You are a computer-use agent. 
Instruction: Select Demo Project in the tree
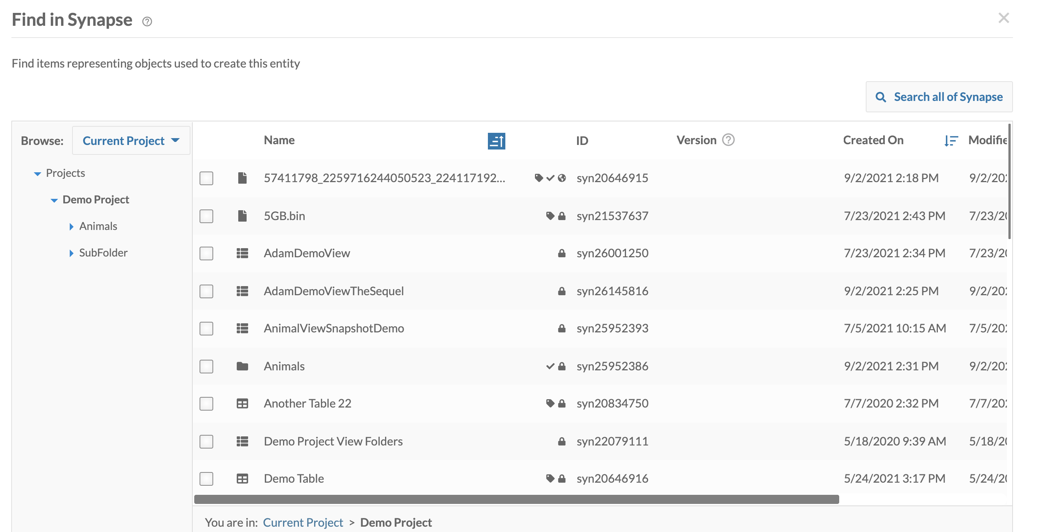pos(96,200)
